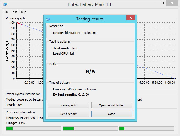
Task: Dismiss dialog using the Close button
Action: tap(112, 114)
